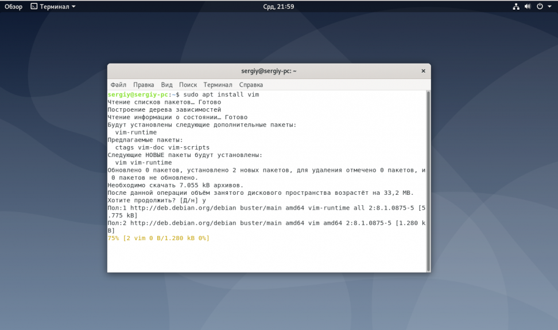This screenshot has height=330, width=558.
Task: Open the wired network status icon
Action: pyautogui.click(x=516, y=6)
